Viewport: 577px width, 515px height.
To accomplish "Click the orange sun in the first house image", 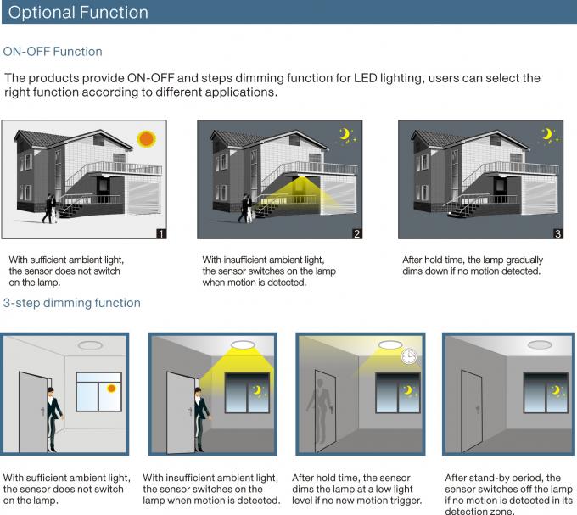I will pos(148,137).
